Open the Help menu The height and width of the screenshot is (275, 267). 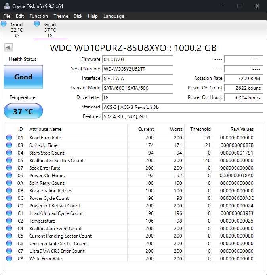click(x=93, y=16)
